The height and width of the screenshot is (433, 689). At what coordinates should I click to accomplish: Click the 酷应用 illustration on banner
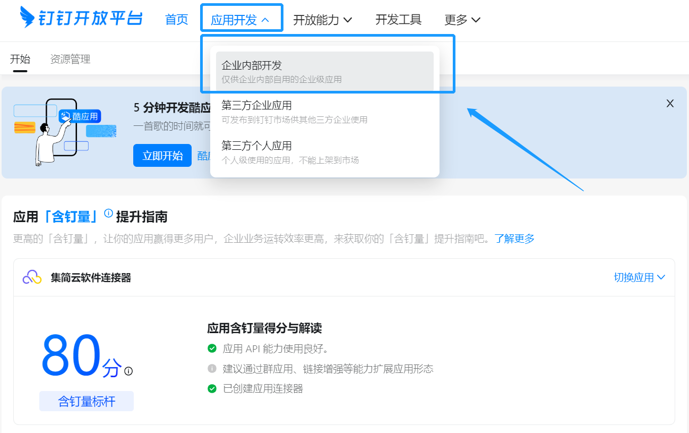[x=65, y=132]
